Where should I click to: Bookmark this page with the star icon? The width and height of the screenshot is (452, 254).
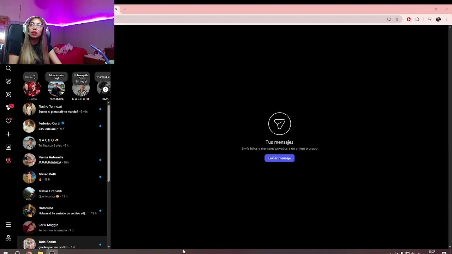coord(397,19)
